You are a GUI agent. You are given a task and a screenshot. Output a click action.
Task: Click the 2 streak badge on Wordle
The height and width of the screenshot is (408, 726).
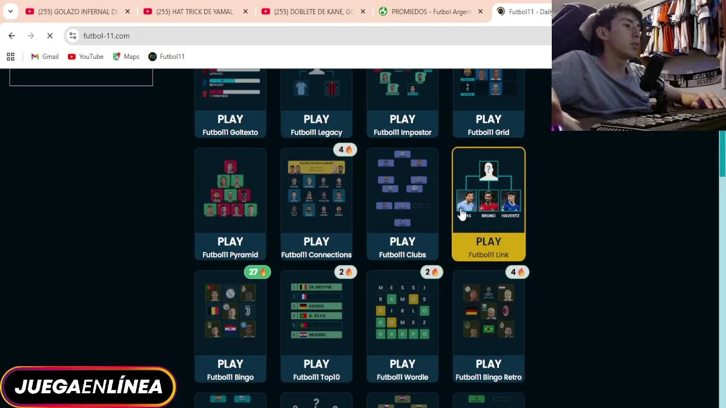click(x=431, y=272)
